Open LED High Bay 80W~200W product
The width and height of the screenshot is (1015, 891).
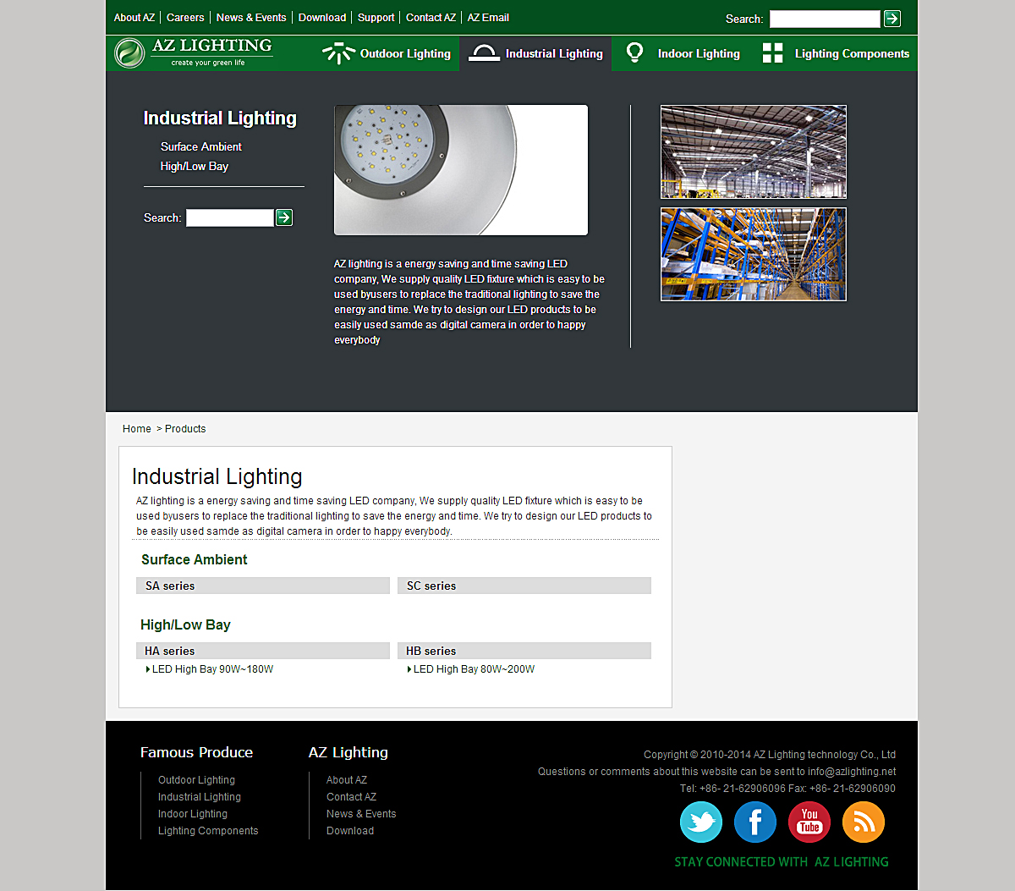[474, 669]
